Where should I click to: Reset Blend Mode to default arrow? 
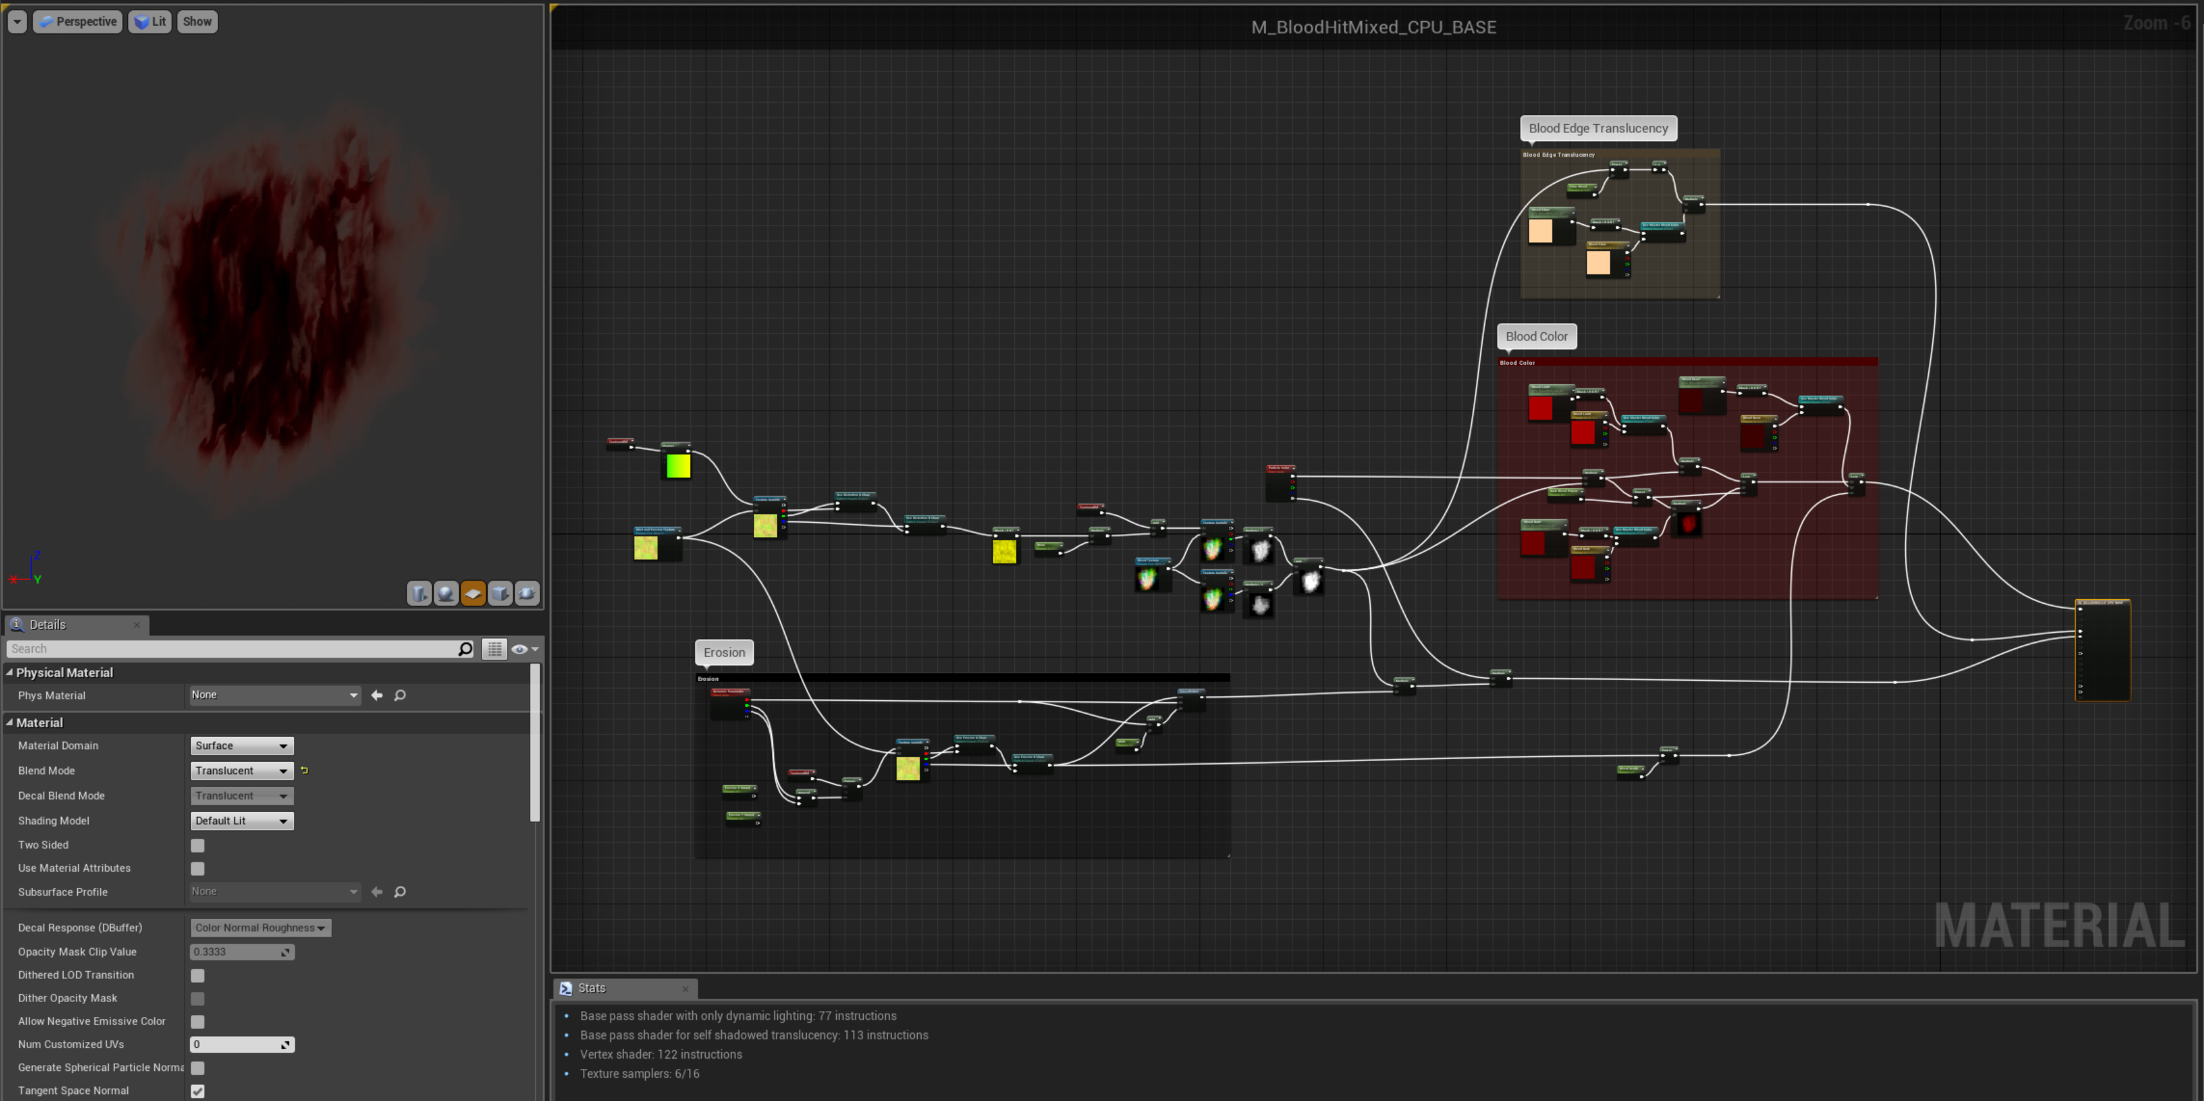[x=304, y=770]
